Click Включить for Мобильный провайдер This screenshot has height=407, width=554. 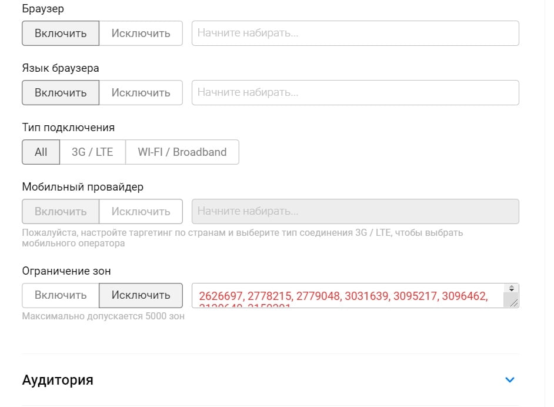(61, 212)
